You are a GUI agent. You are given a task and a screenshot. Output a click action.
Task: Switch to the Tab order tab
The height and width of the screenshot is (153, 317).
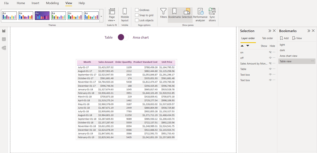pos(268,38)
